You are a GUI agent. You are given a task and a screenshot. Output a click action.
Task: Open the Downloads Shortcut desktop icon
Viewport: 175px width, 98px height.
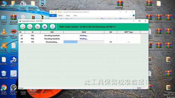(x=13, y=5)
